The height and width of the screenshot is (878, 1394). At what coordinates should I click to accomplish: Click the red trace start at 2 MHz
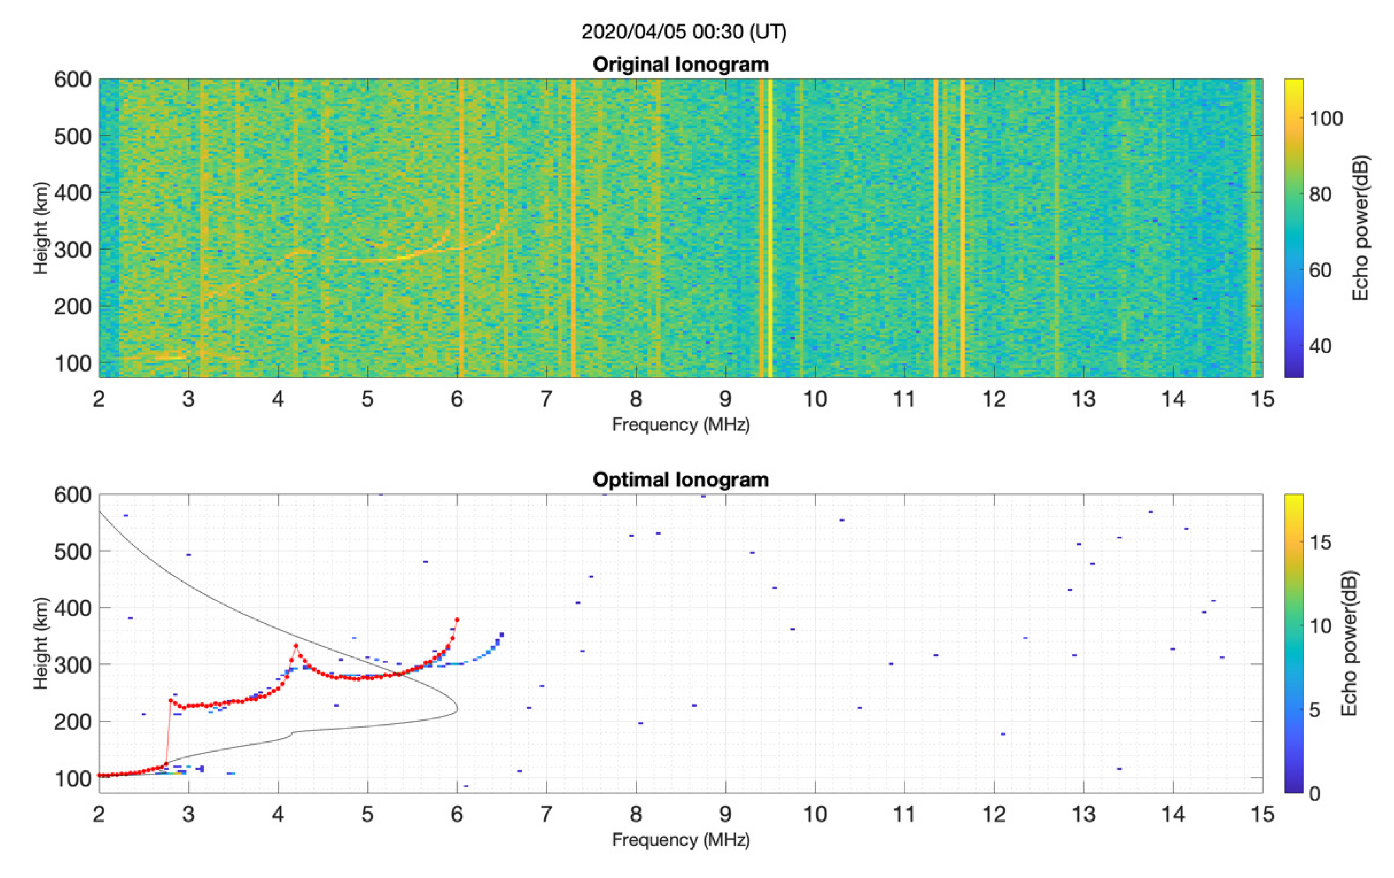point(100,775)
